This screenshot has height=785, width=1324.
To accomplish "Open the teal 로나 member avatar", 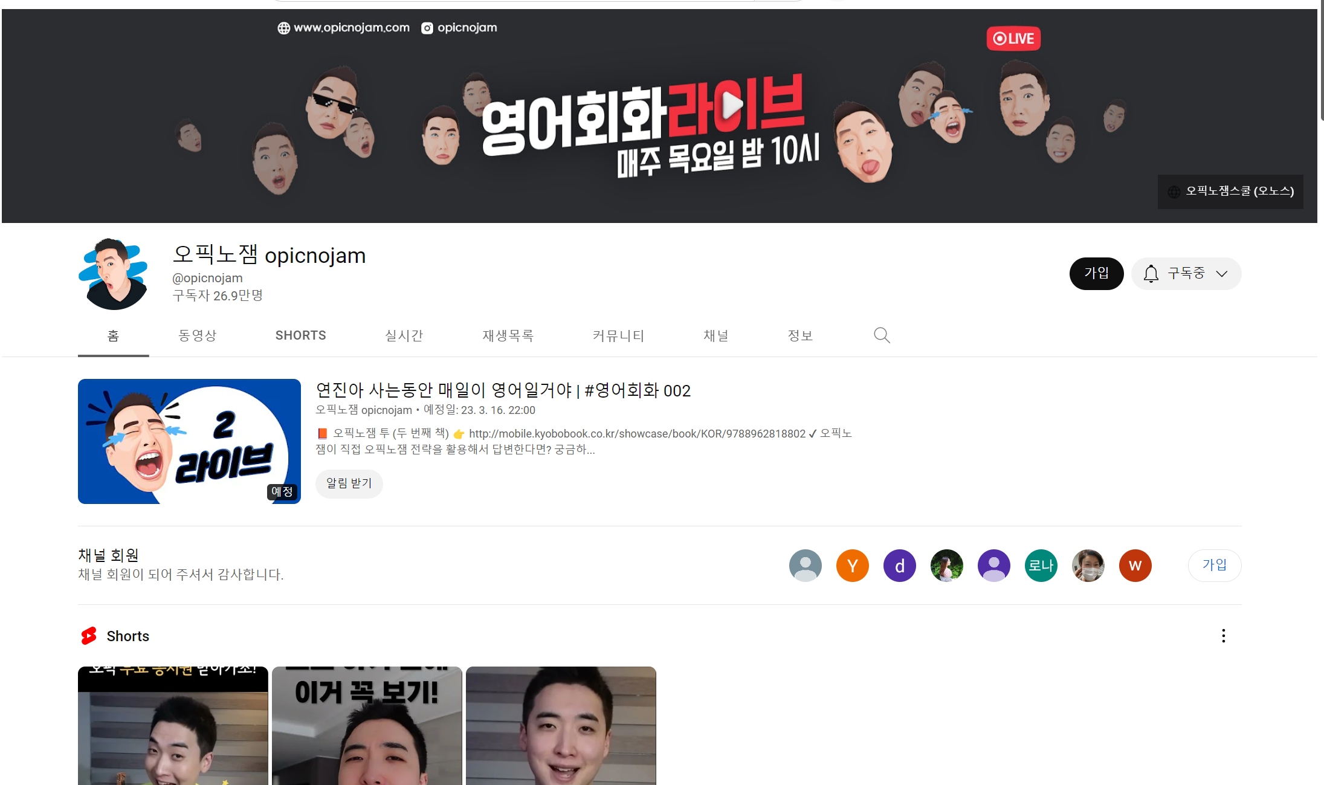I will pyautogui.click(x=1041, y=566).
